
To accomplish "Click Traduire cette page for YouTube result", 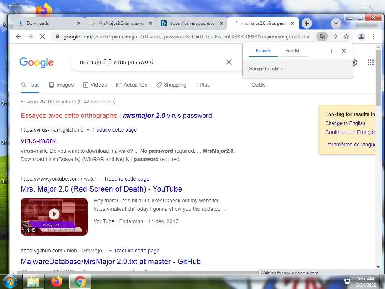I will tap(126, 179).
